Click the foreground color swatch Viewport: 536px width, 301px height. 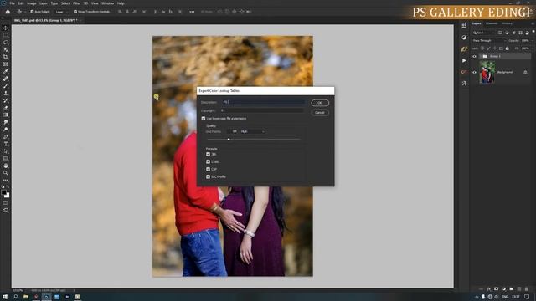point(3,192)
